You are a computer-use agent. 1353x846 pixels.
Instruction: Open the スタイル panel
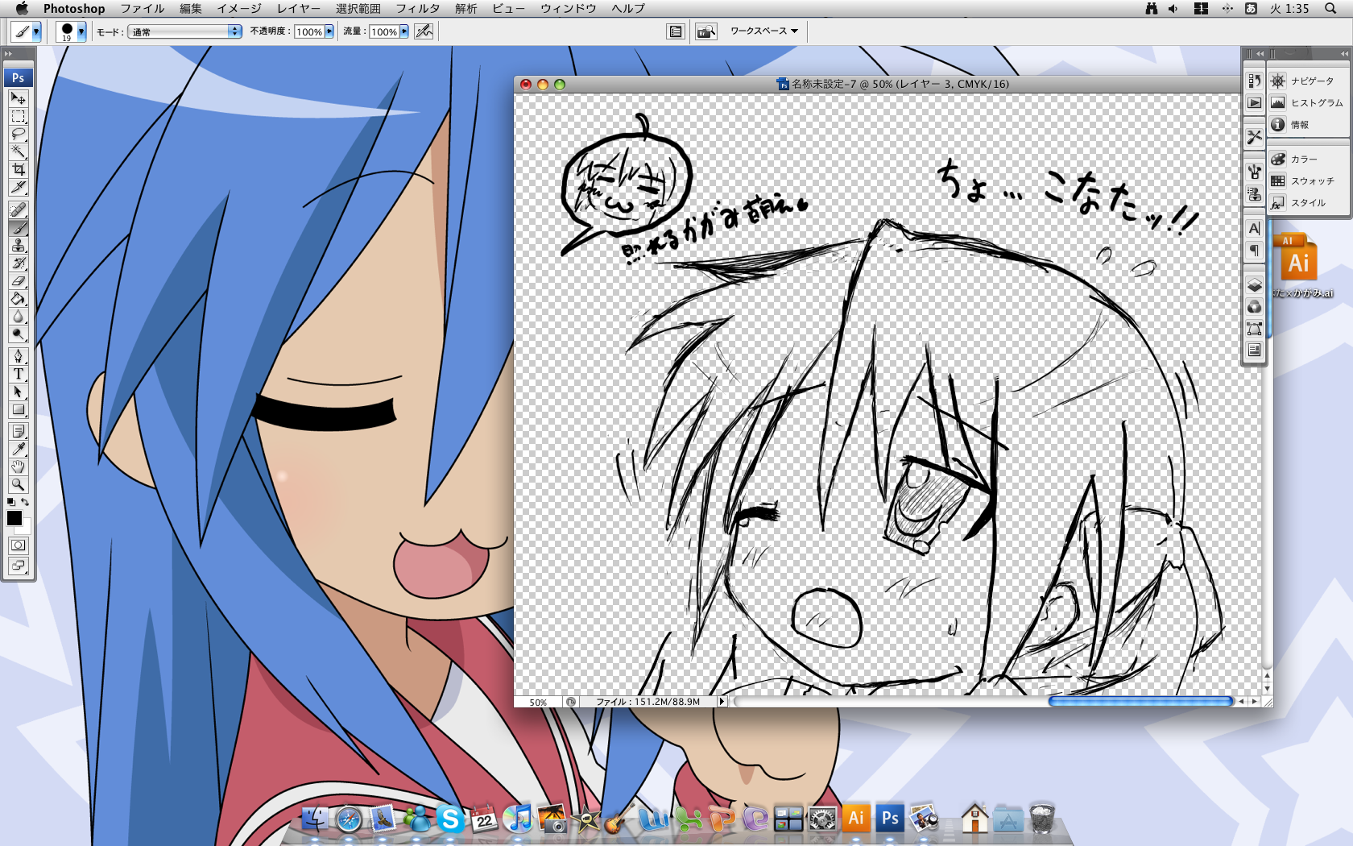point(1307,202)
